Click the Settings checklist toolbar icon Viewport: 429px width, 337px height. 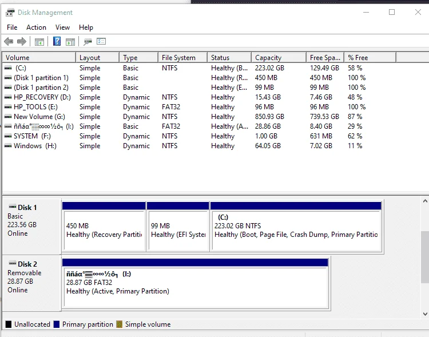click(x=101, y=41)
